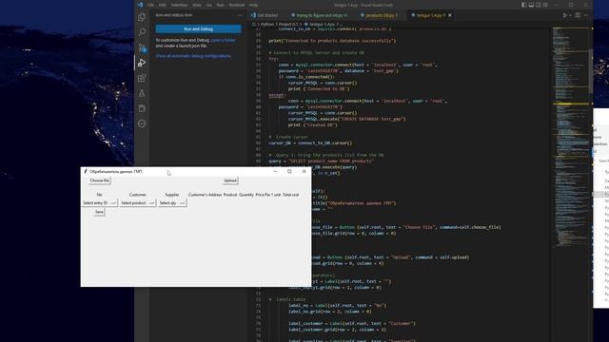
Task: Show all automatic debug configurations link
Action: pos(193,56)
